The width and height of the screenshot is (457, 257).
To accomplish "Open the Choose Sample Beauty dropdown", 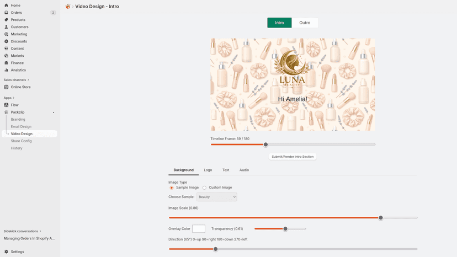I will [216, 197].
